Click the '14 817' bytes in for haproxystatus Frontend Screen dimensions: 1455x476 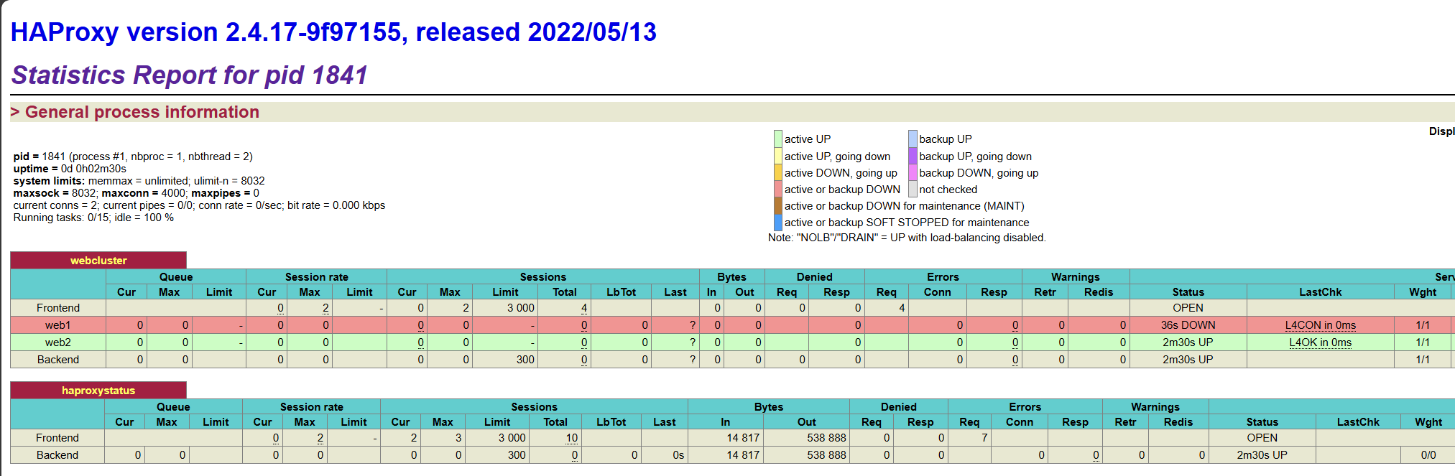[743, 438]
